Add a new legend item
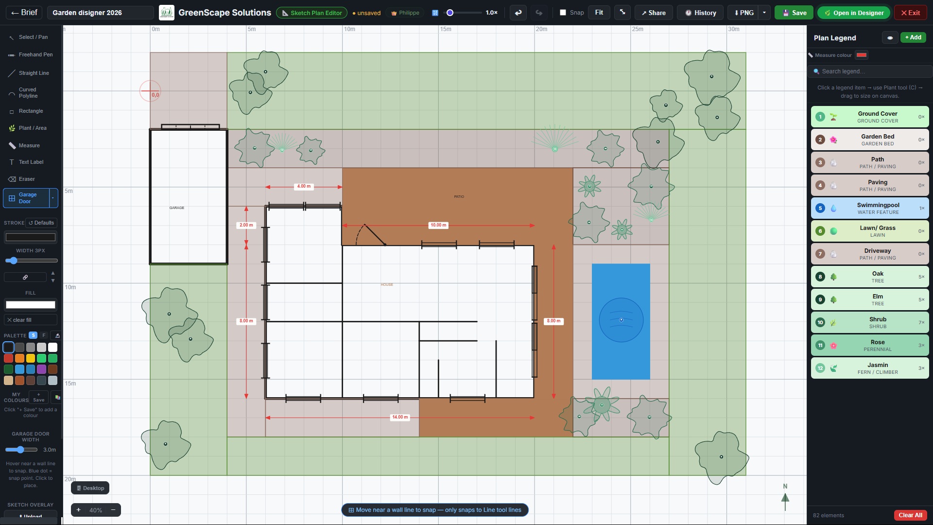The width and height of the screenshot is (933, 525). pyautogui.click(x=913, y=37)
